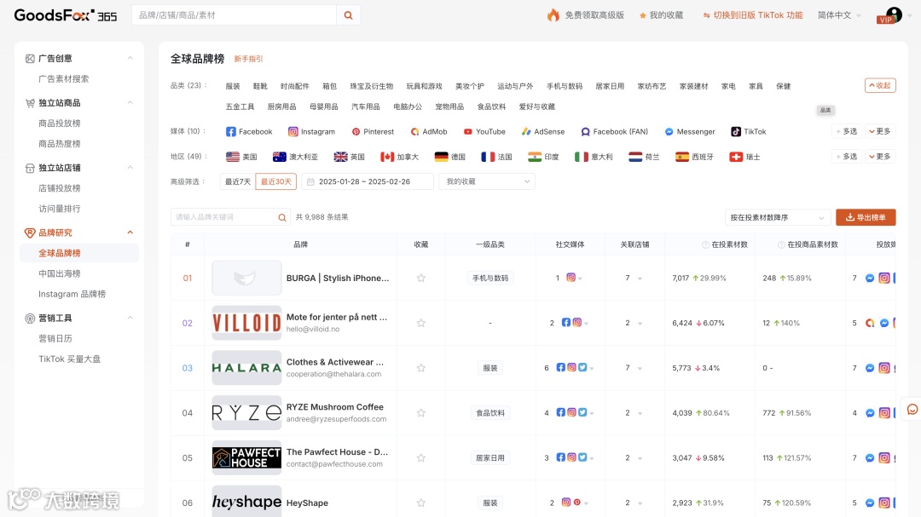
Task: Star The Pawfect House row
Action: click(421, 457)
